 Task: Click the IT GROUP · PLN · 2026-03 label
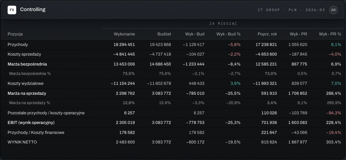tap(291, 10)
